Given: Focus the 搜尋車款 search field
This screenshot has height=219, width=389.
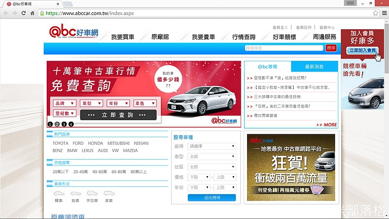Looking at the screenshot, I should tap(284, 48).
